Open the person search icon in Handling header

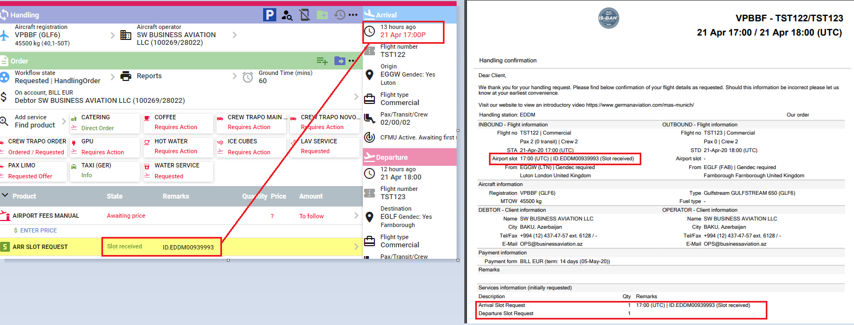[287, 15]
